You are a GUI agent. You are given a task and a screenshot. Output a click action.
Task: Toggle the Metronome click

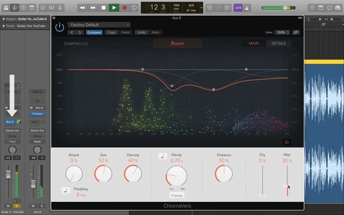[x=246, y=8]
